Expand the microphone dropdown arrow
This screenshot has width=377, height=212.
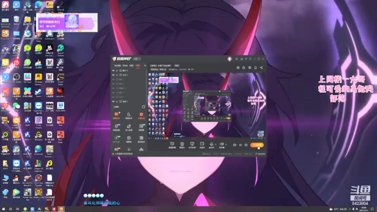215,145
